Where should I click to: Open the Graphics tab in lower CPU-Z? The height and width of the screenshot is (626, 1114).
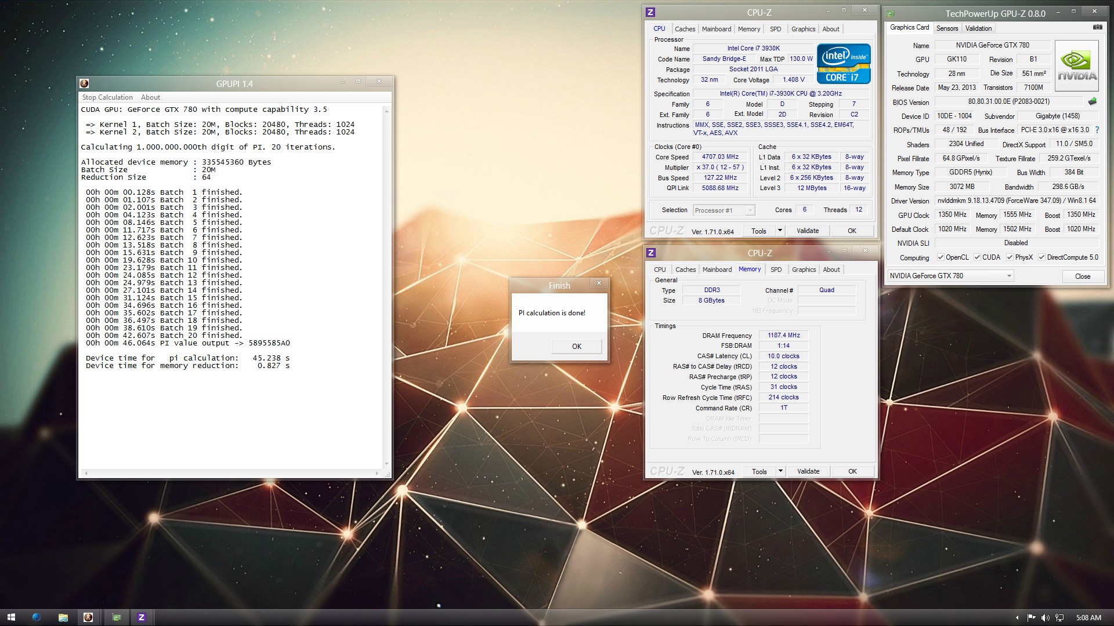pyautogui.click(x=804, y=270)
